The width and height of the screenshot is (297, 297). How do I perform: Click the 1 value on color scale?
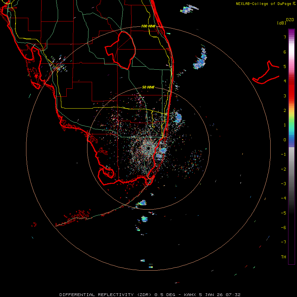point(285,125)
